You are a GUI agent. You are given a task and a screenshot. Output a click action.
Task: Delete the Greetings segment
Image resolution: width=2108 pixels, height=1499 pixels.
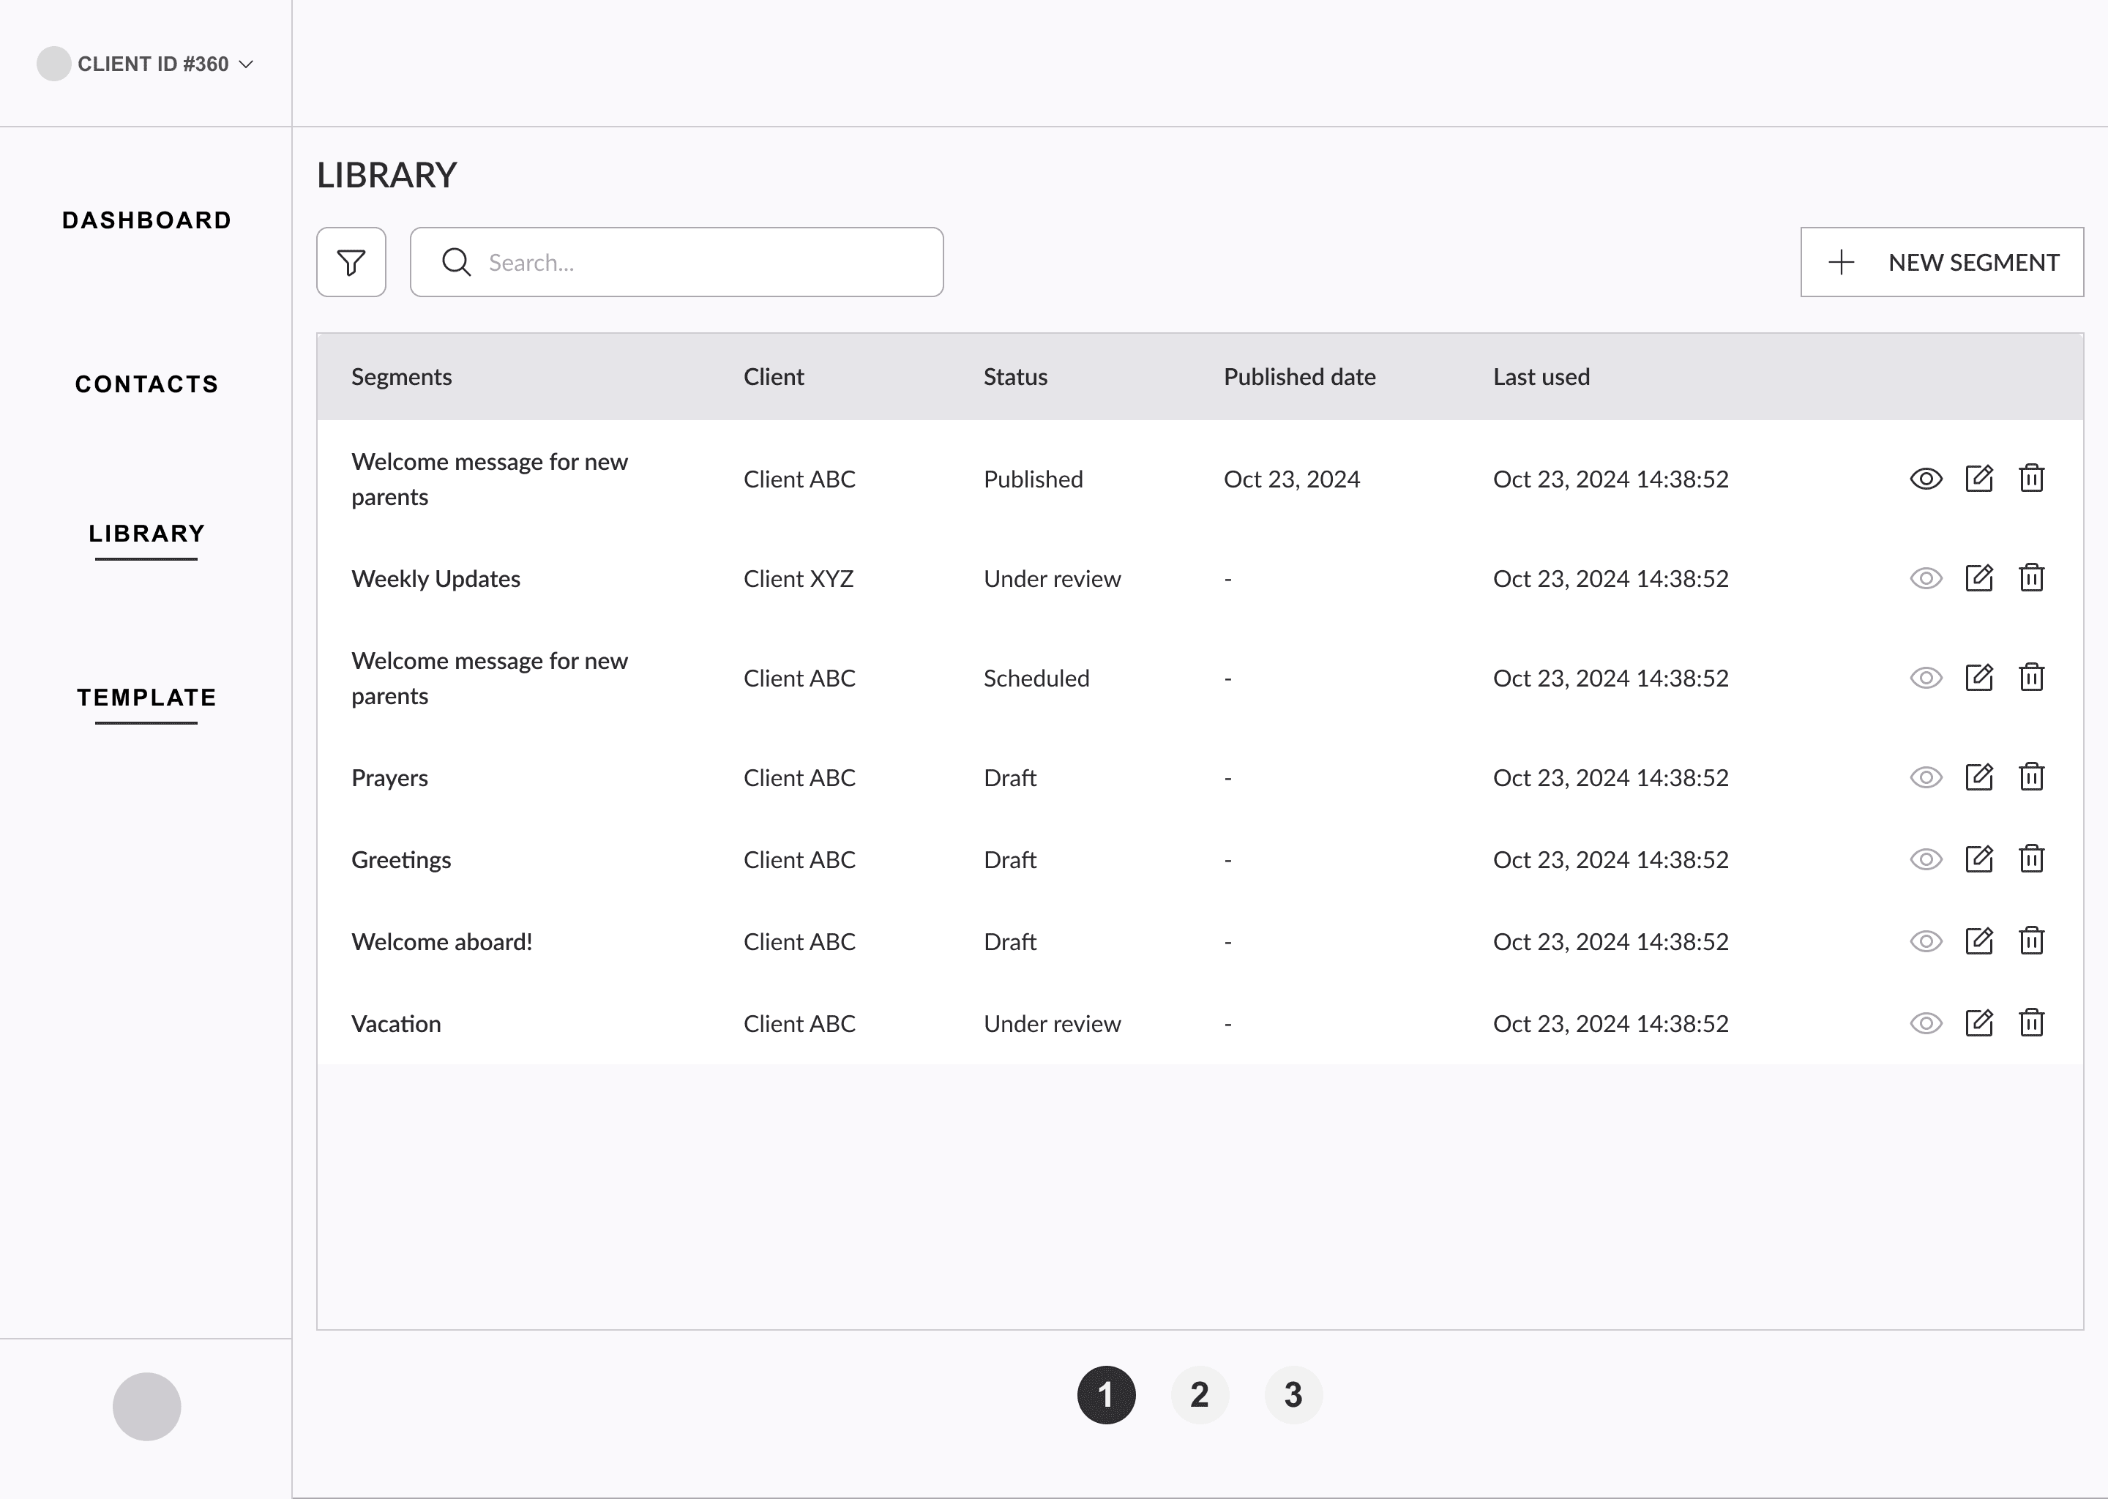point(2031,859)
